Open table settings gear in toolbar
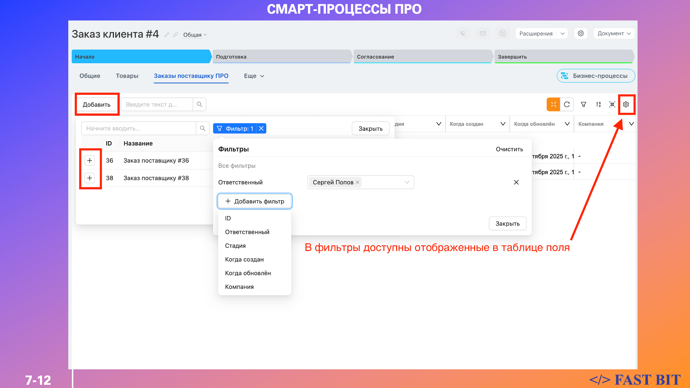 pos(626,105)
